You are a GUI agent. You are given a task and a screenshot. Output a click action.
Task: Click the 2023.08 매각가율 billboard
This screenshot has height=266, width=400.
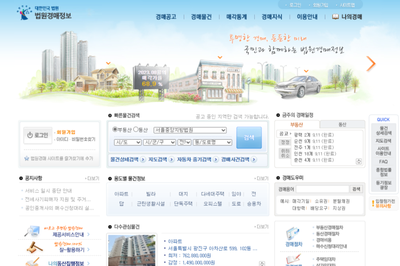point(152,78)
